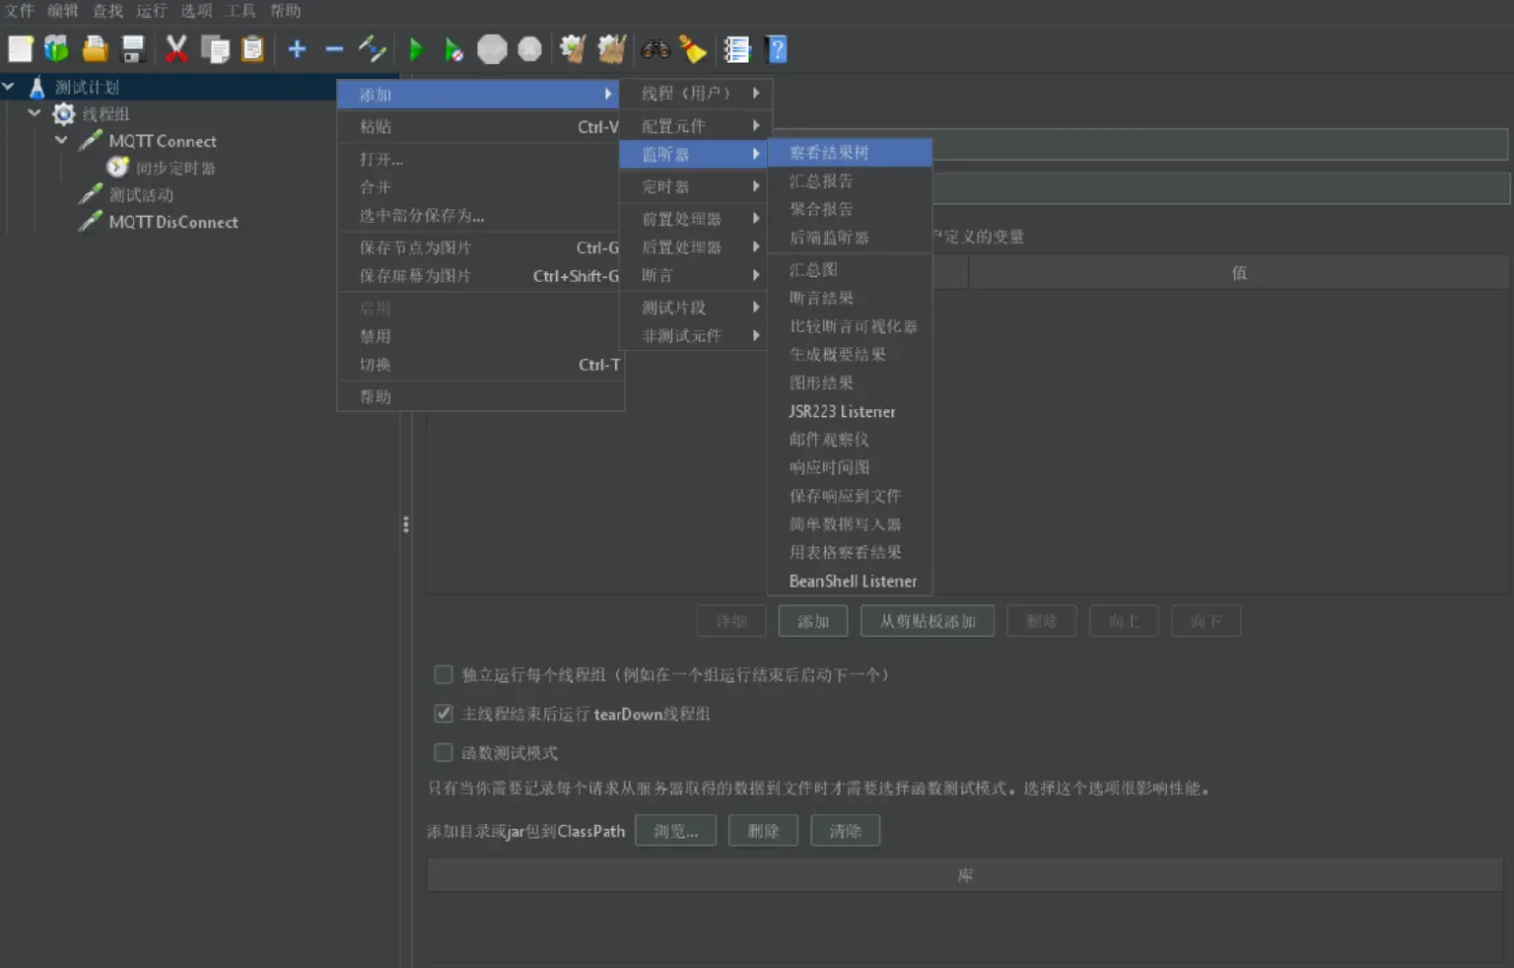Uncheck 主线程结束后运行tearDown线程组

point(443,714)
